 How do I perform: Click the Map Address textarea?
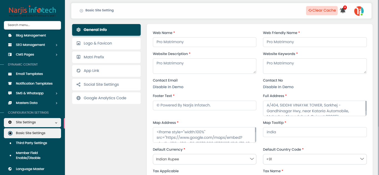coord(204,135)
